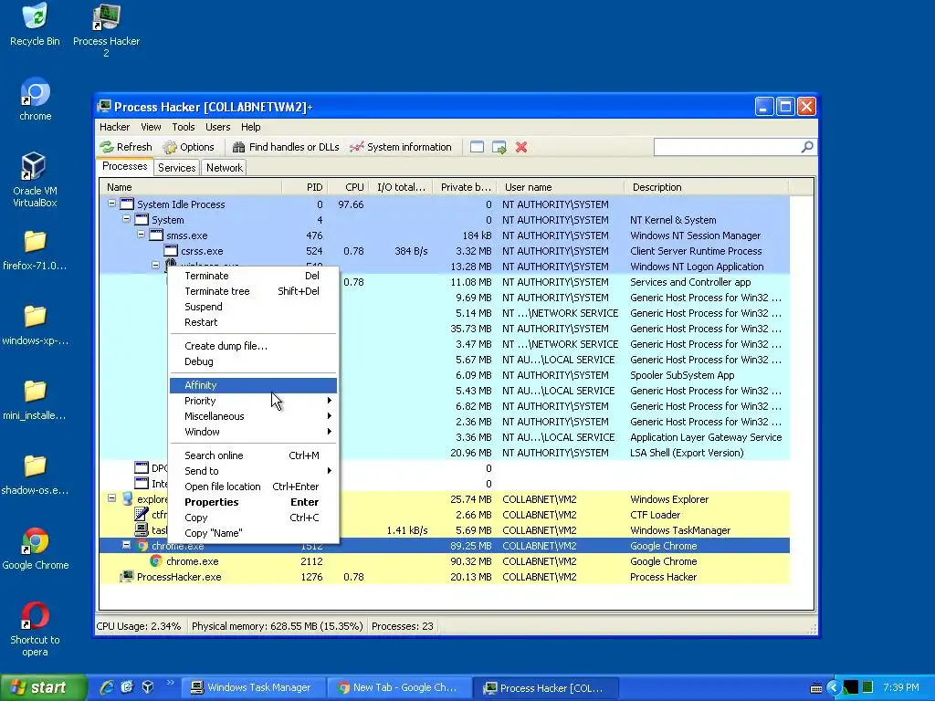Screen dimensions: 935x701
Task: Collapse the selected chrome.exe parent node
Action: pos(126,544)
